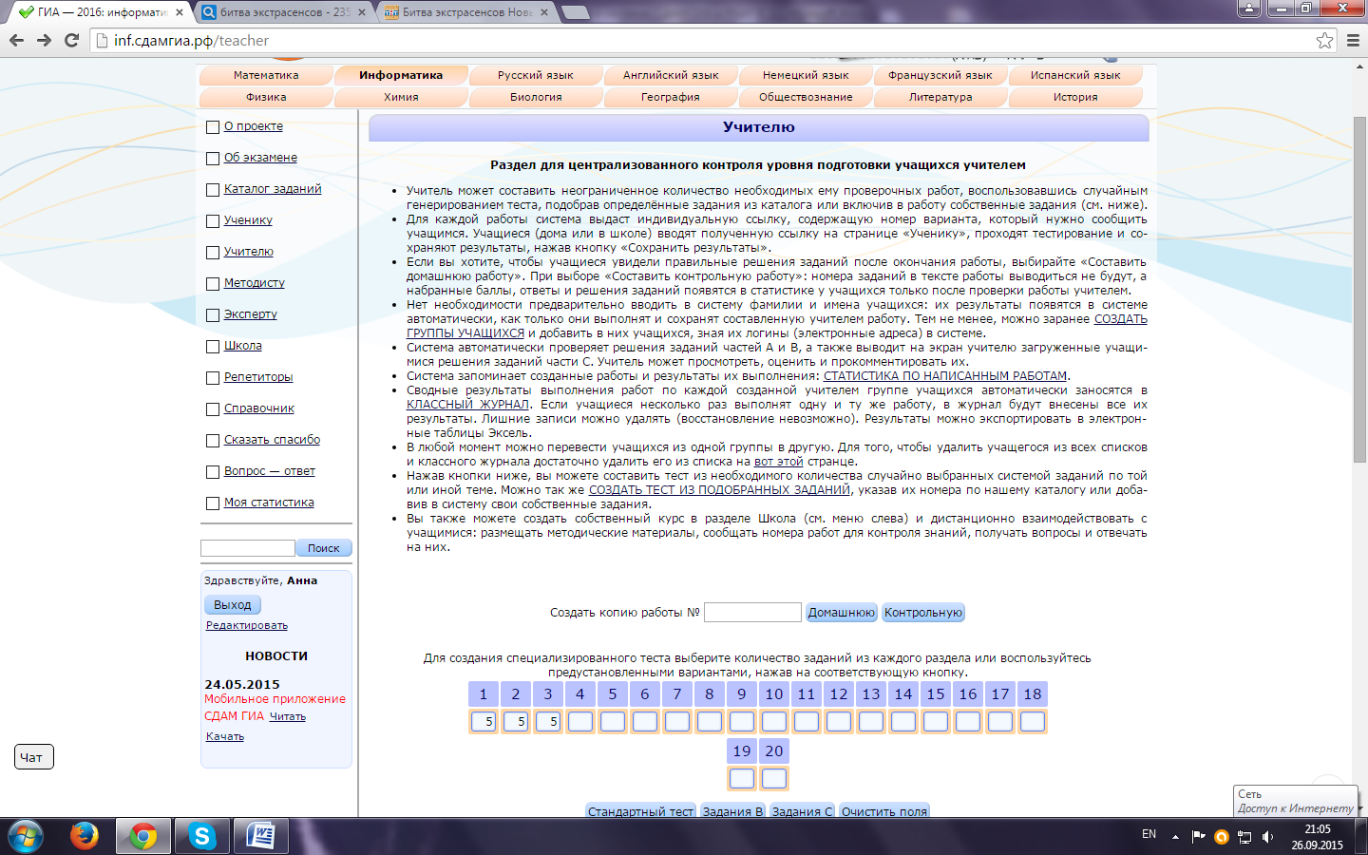This screenshot has width=1368, height=855.
Task: Select the География subject tab
Action: pos(671,97)
